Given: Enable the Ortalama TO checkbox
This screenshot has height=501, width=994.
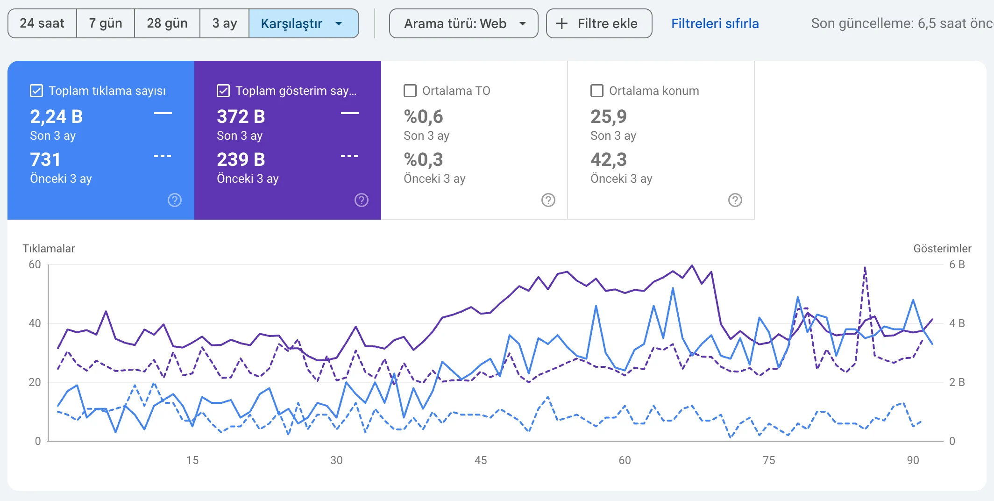Looking at the screenshot, I should point(410,91).
